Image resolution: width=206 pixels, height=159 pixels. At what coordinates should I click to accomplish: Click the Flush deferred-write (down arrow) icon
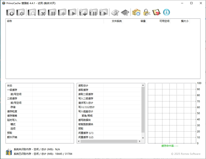83,12
